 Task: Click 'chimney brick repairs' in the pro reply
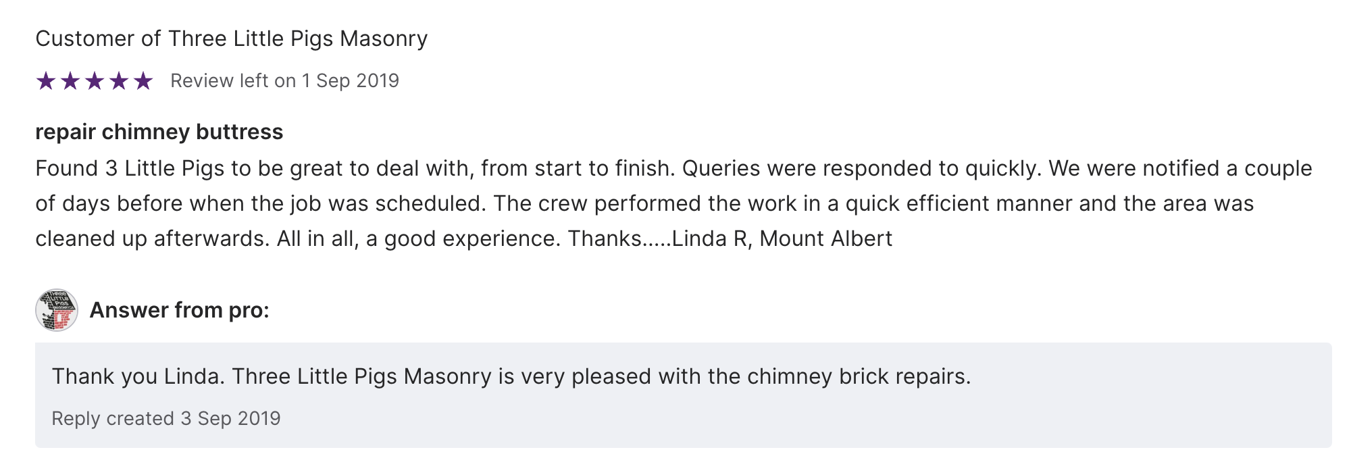tap(858, 376)
